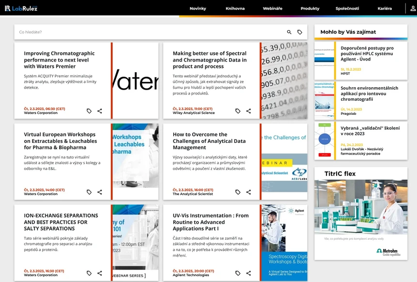The width and height of the screenshot is (417, 282).
Task: Click the Agilent Spectroscopy Digital Workshops thumbnail
Action: pyautogui.click(x=284, y=243)
